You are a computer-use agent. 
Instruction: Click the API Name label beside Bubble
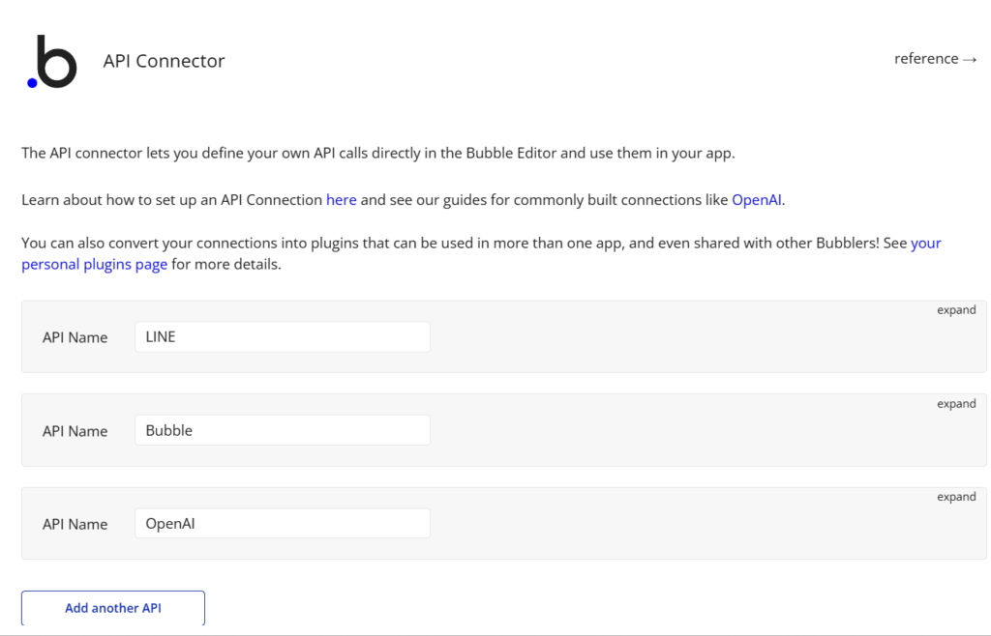point(75,431)
